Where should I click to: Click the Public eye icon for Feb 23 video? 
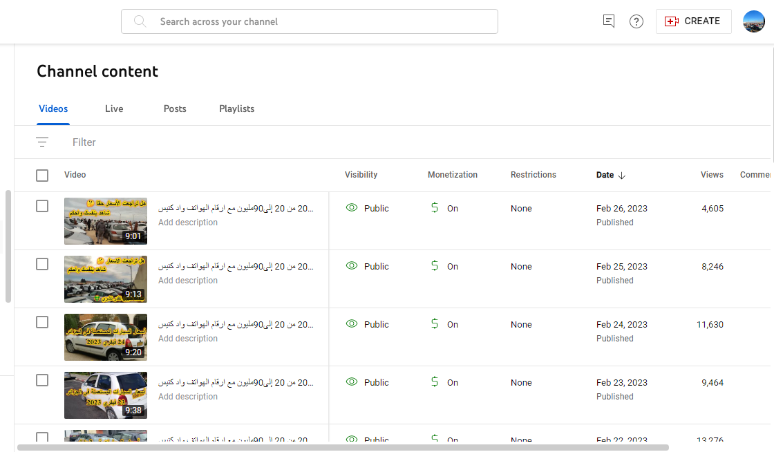point(352,382)
